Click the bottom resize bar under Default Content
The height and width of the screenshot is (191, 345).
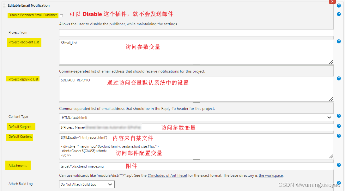[196, 159]
